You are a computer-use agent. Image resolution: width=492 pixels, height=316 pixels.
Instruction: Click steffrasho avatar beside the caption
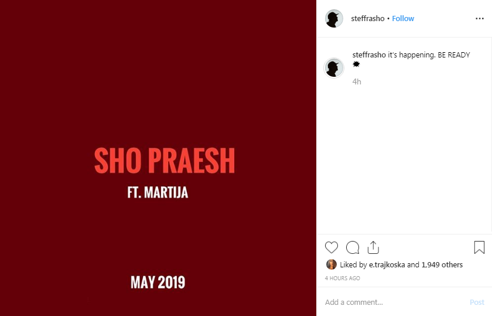334,68
